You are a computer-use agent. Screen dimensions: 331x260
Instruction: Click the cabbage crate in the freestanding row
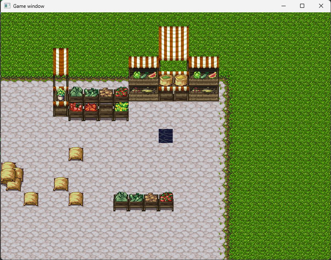(121, 201)
